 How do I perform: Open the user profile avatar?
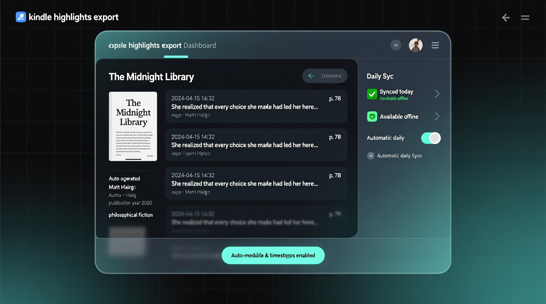pyautogui.click(x=416, y=45)
